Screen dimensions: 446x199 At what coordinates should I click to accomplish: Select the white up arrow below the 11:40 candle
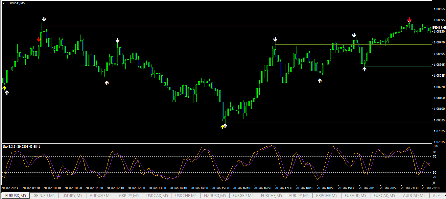point(106,83)
